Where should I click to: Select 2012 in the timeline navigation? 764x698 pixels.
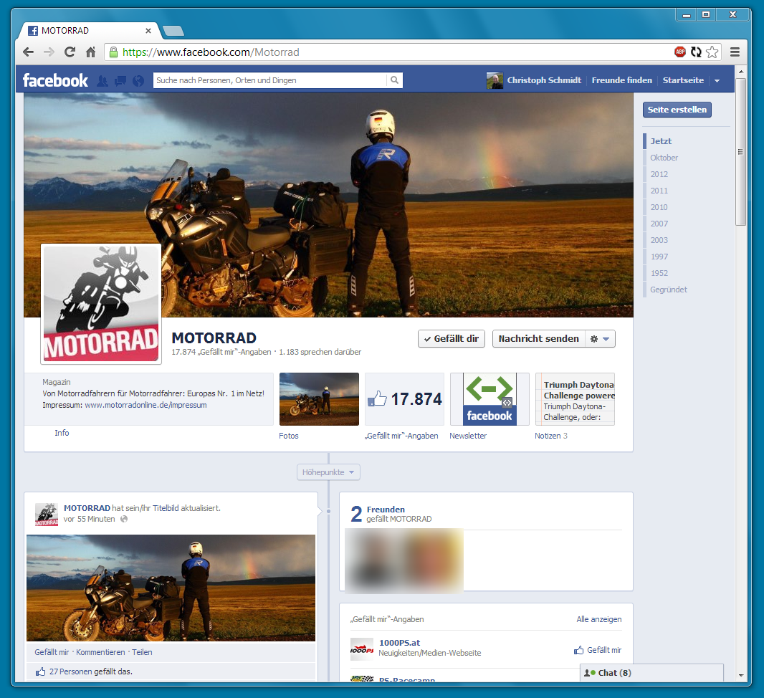pyautogui.click(x=659, y=174)
